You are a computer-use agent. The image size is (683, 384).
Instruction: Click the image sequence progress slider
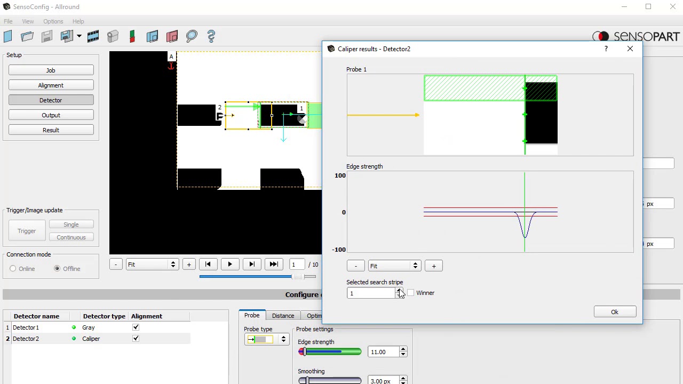(x=258, y=277)
